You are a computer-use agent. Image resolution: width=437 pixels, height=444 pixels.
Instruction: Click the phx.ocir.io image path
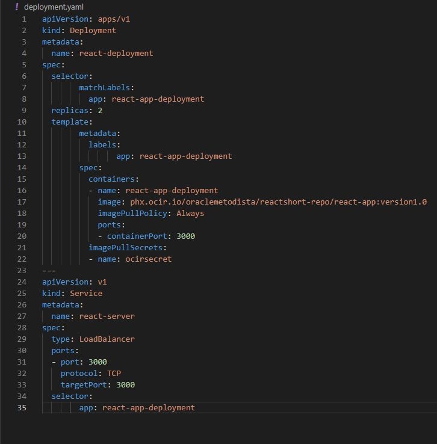[279, 202]
